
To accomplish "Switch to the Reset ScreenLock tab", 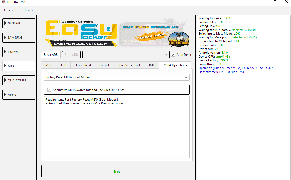I will click(129, 65).
